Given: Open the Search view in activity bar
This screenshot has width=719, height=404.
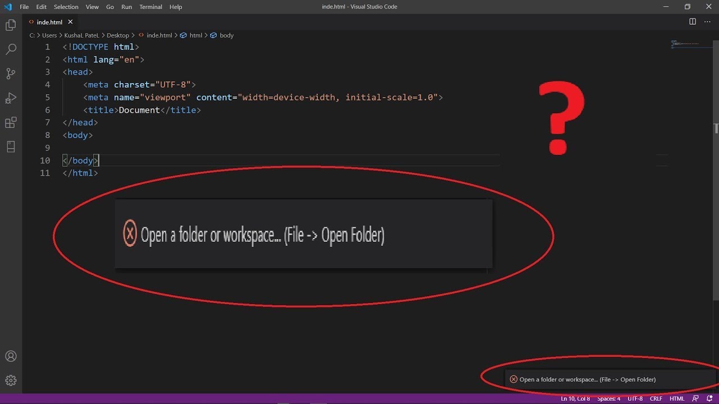Looking at the screenshot, I should point(11,49).
